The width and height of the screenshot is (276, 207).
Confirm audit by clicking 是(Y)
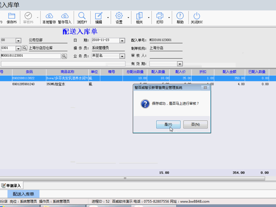[x=168, y=124]
